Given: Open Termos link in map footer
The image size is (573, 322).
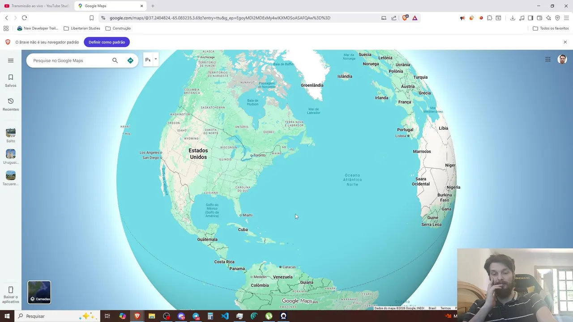Looking at the screenshot, I should [445, 308].
